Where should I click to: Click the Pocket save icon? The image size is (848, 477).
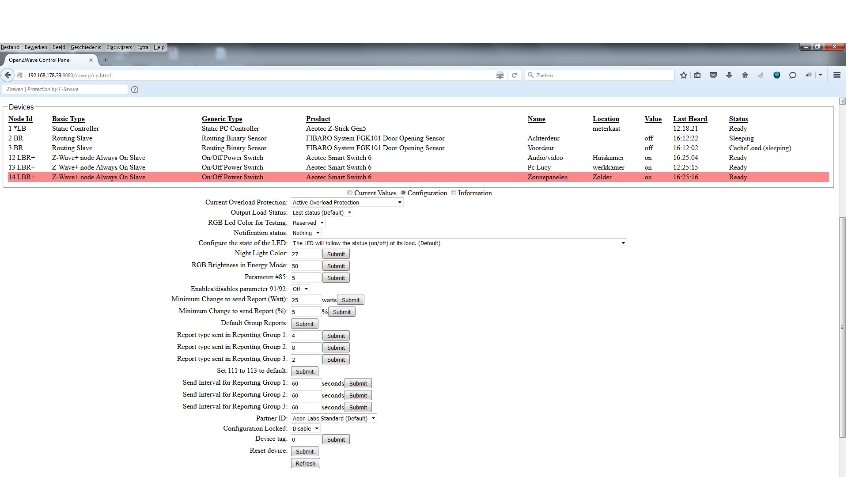coord(713,76)
